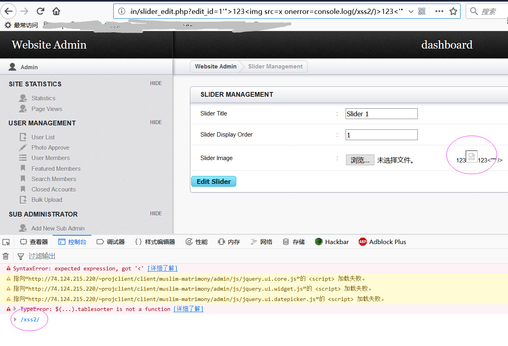
Task: Expand the /xss2/ console log entry
Action: click(x=16, y=319)
